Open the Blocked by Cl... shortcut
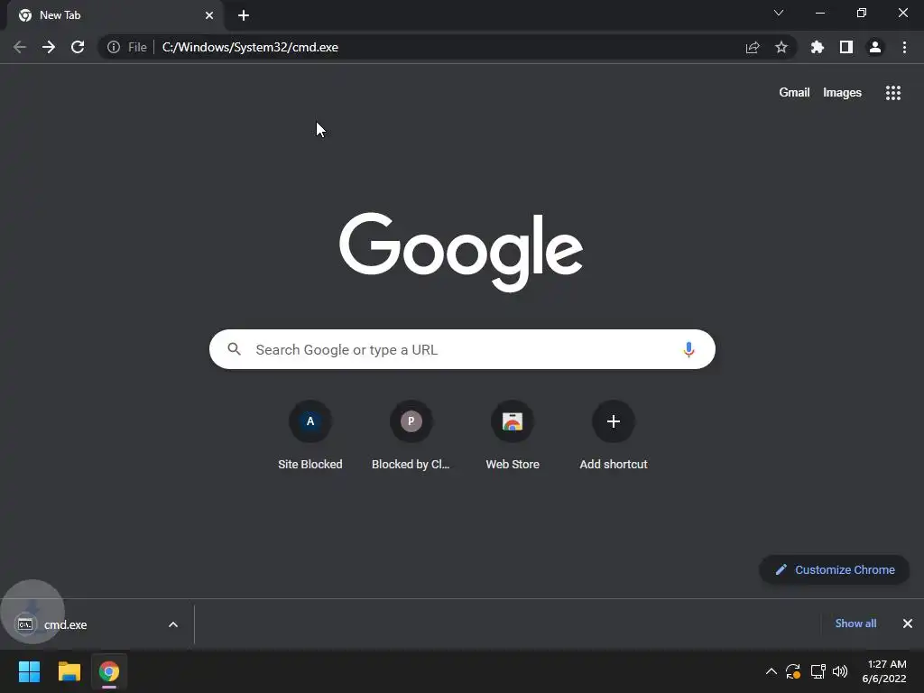The height and width of the screenshot is (693, 924). point(411,435)
